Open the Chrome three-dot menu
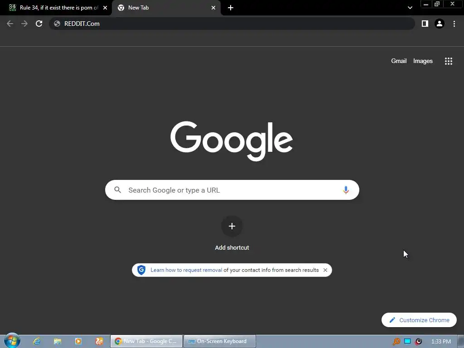The height and width of the screenshot is (348, 464). tap(454, 24)
